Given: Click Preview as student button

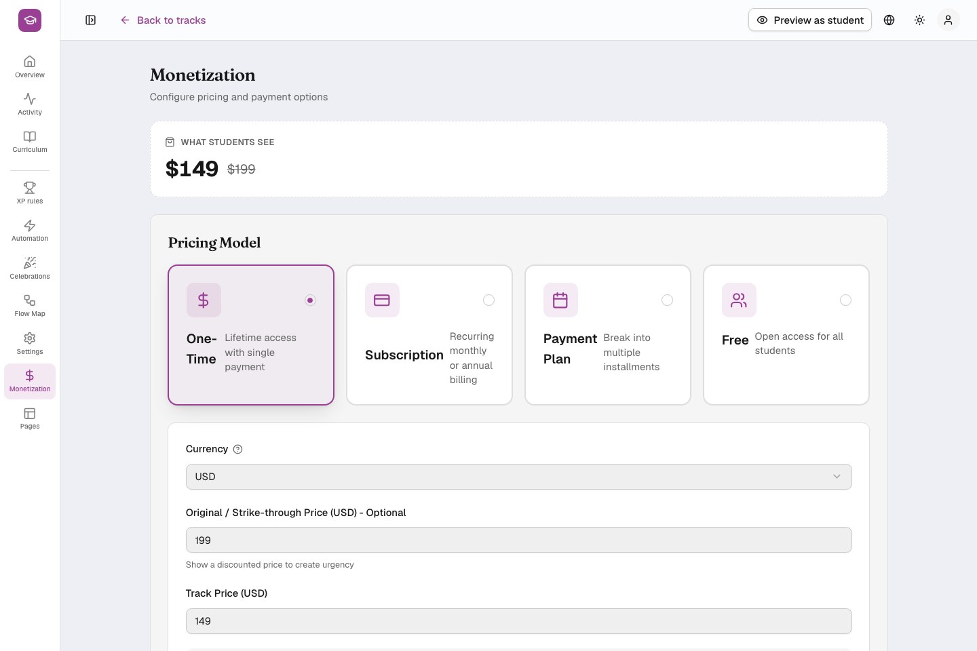Looking at the screenshot, I should [810, 20].
